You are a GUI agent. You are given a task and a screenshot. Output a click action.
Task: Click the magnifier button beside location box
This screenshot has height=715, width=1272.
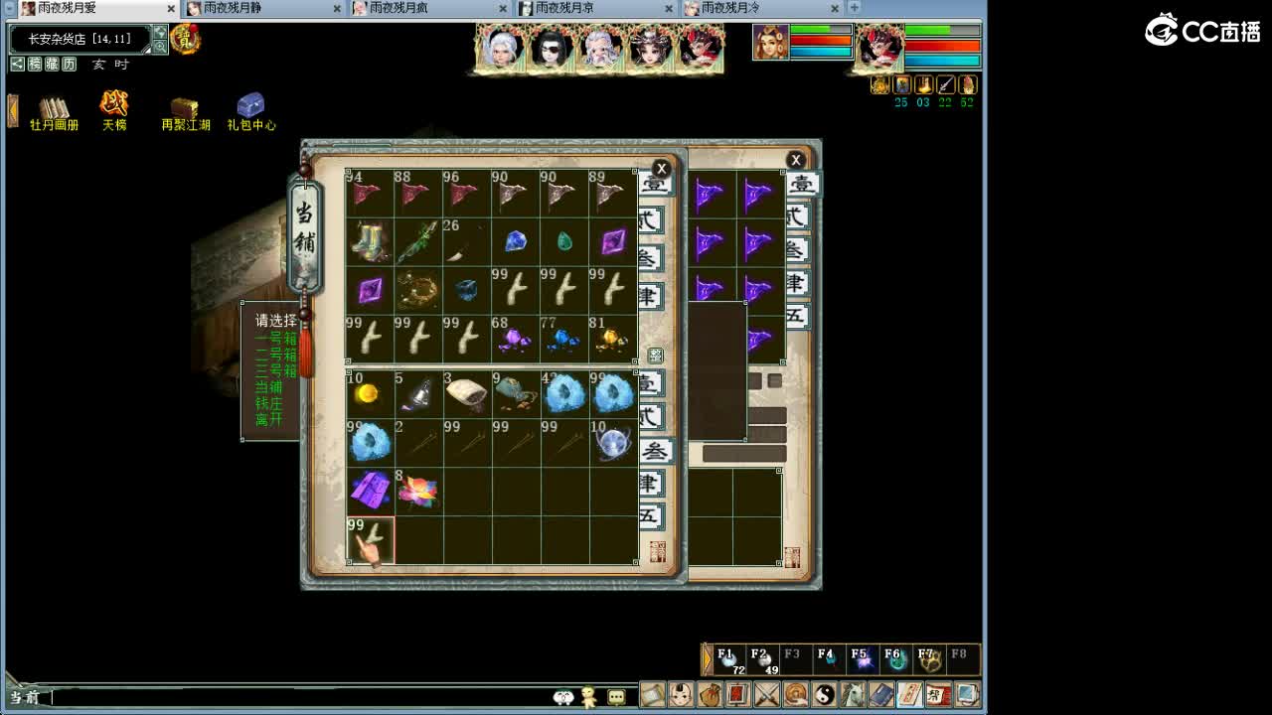click(x=160, y=47)
